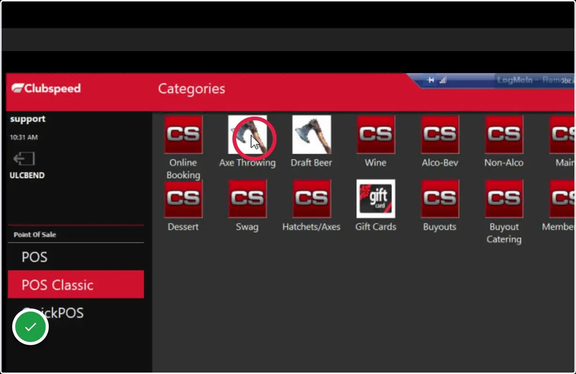Open the Buyouts category
This screenshot has height=374, width=576.
pyautogui.click(x=440, y=199)
